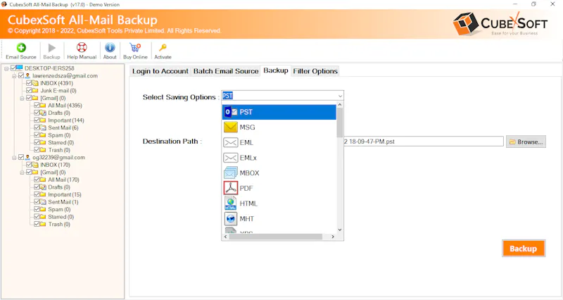Viewport: 563px width, 300px height.
Task: Click the Drafts (0) folder icon under lawrenzedsza
Action: (43, 113)
